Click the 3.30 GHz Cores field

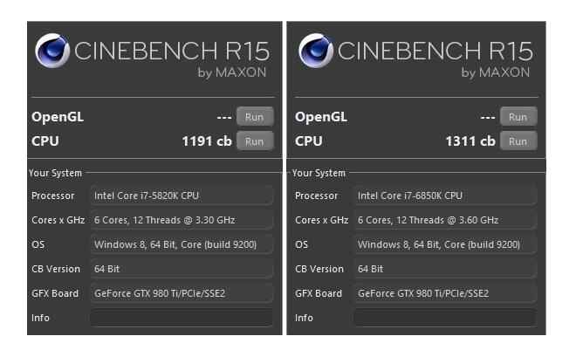click(182, 220)
